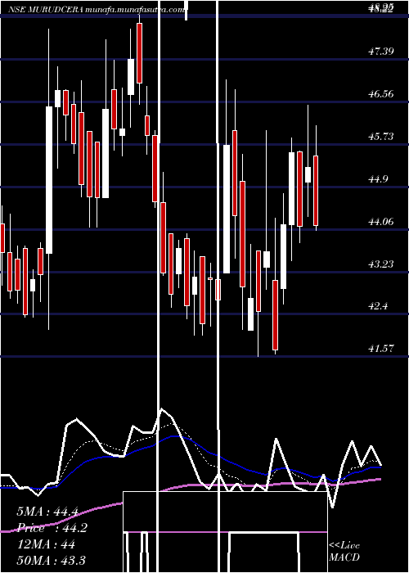
Task: Click the 12MA : 44 legend value
Action: coord(46,544)
